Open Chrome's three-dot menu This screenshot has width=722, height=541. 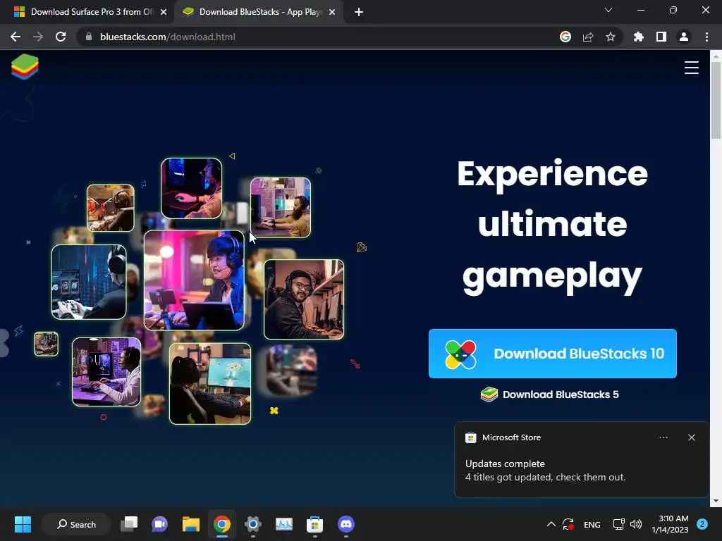[x=706, y=37]
